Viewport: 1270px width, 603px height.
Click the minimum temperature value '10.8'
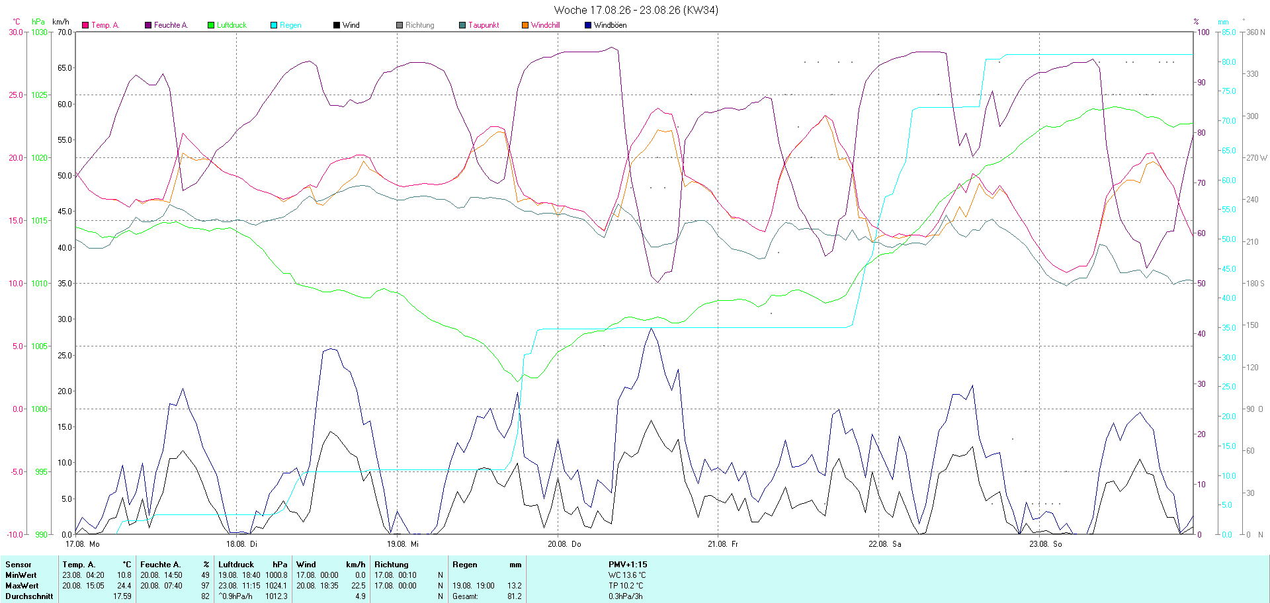(x=124, y=575)
